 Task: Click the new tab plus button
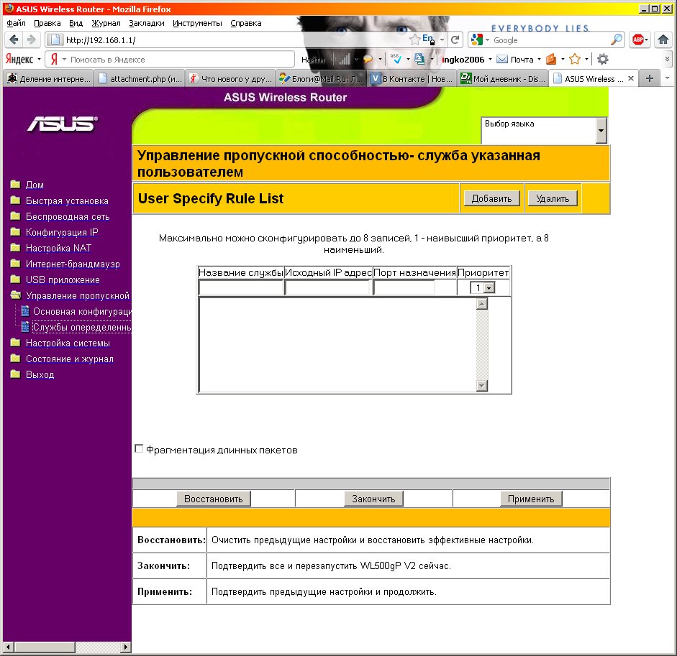(x=649, y=78)
